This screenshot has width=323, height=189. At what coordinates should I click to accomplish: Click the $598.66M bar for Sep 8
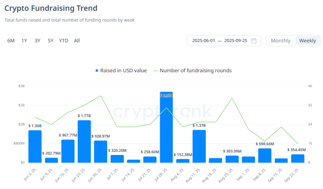pyautogui.click(x=265, y=155)
